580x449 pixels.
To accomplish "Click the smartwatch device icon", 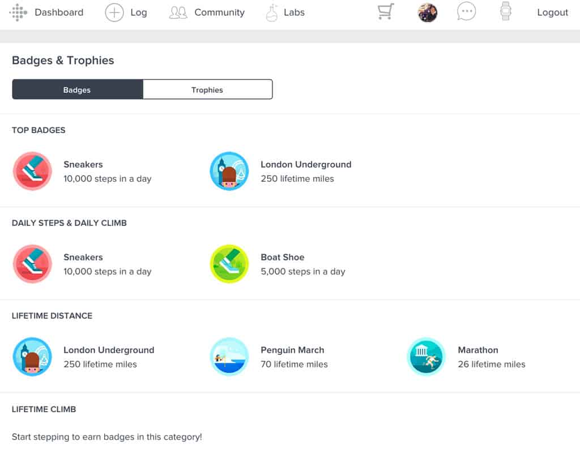I will [506, 12].
